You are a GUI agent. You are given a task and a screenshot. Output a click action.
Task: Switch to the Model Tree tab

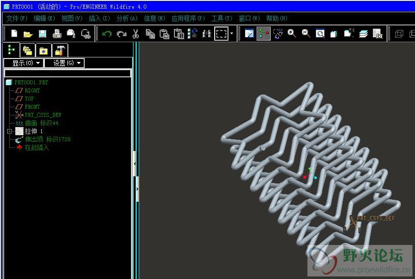pyautogui.click(x=11, y=50)
